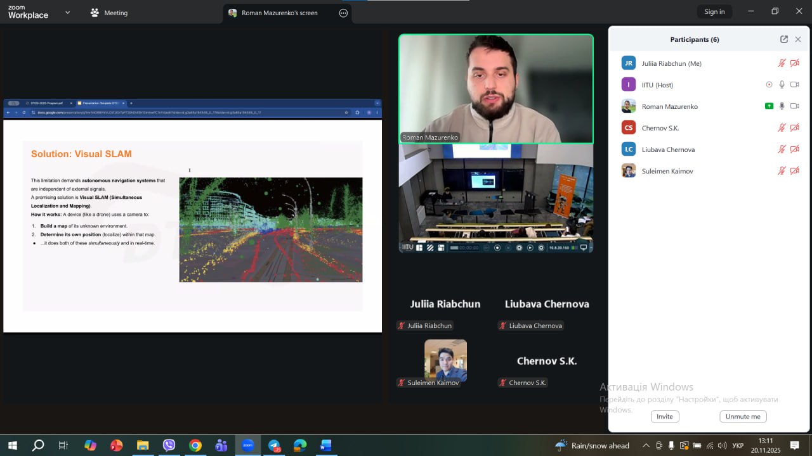812x456 pixels.
Task: Click Suleimen Kaimov's video thumbnail
Action: tap(445, 358)
